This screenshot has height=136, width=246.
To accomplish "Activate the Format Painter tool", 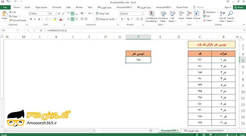I will point(17,20).
